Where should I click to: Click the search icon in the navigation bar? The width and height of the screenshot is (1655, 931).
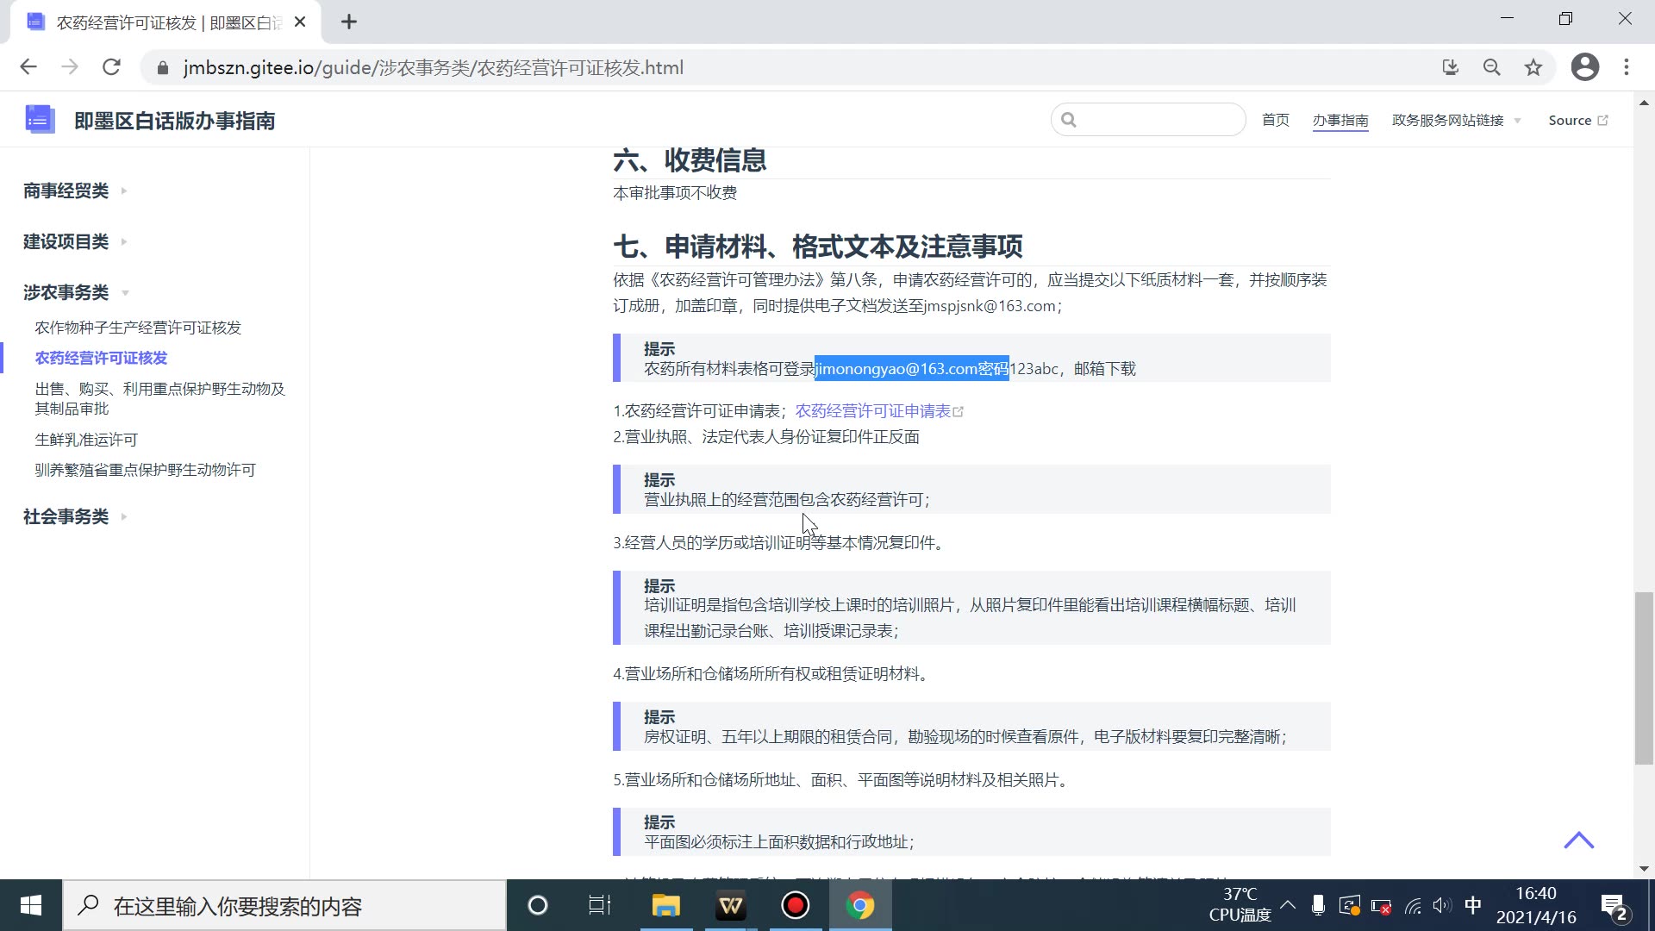pyautogui.click(x=1069, y=119)
